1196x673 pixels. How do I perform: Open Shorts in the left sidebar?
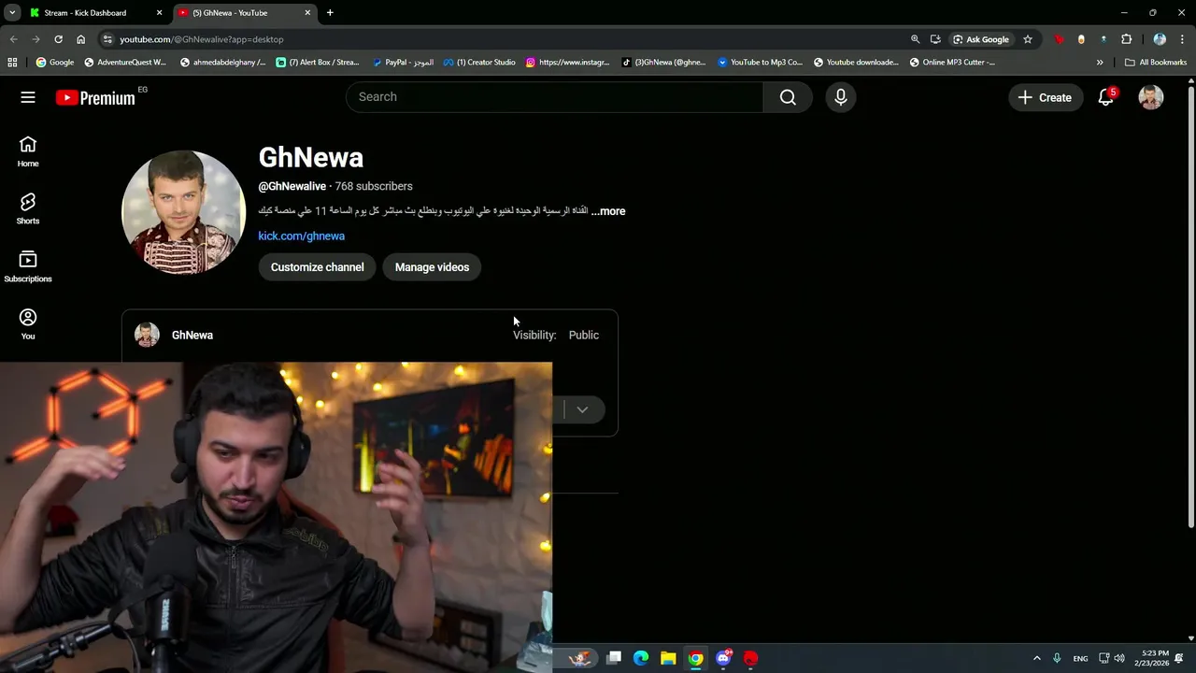28,209
